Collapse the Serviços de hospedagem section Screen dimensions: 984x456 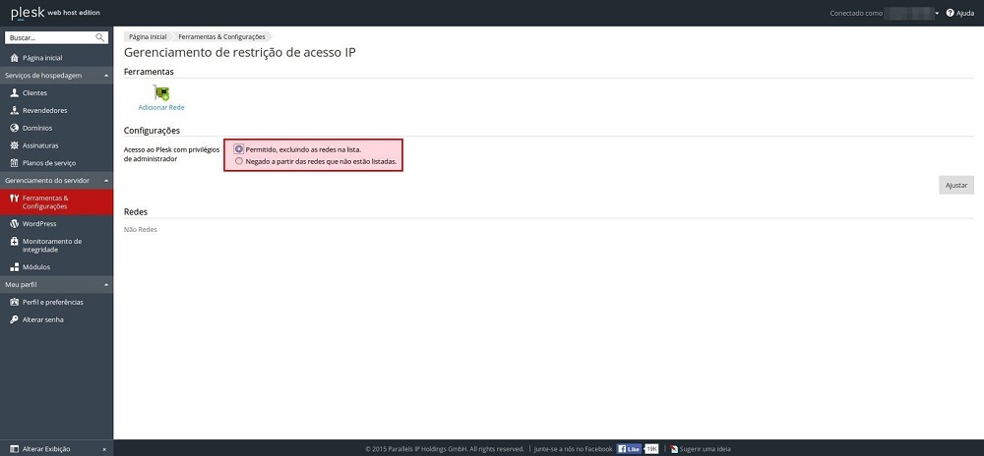click(x=105, y=75)
